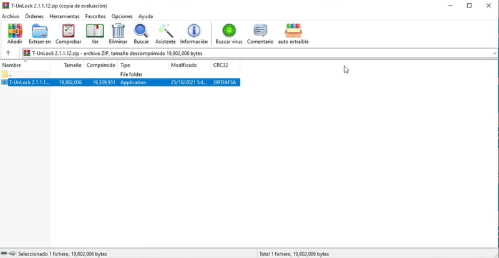499x258 pixels.
Task: Sort by the Nombre column header
Action: (x=25, y=65)
